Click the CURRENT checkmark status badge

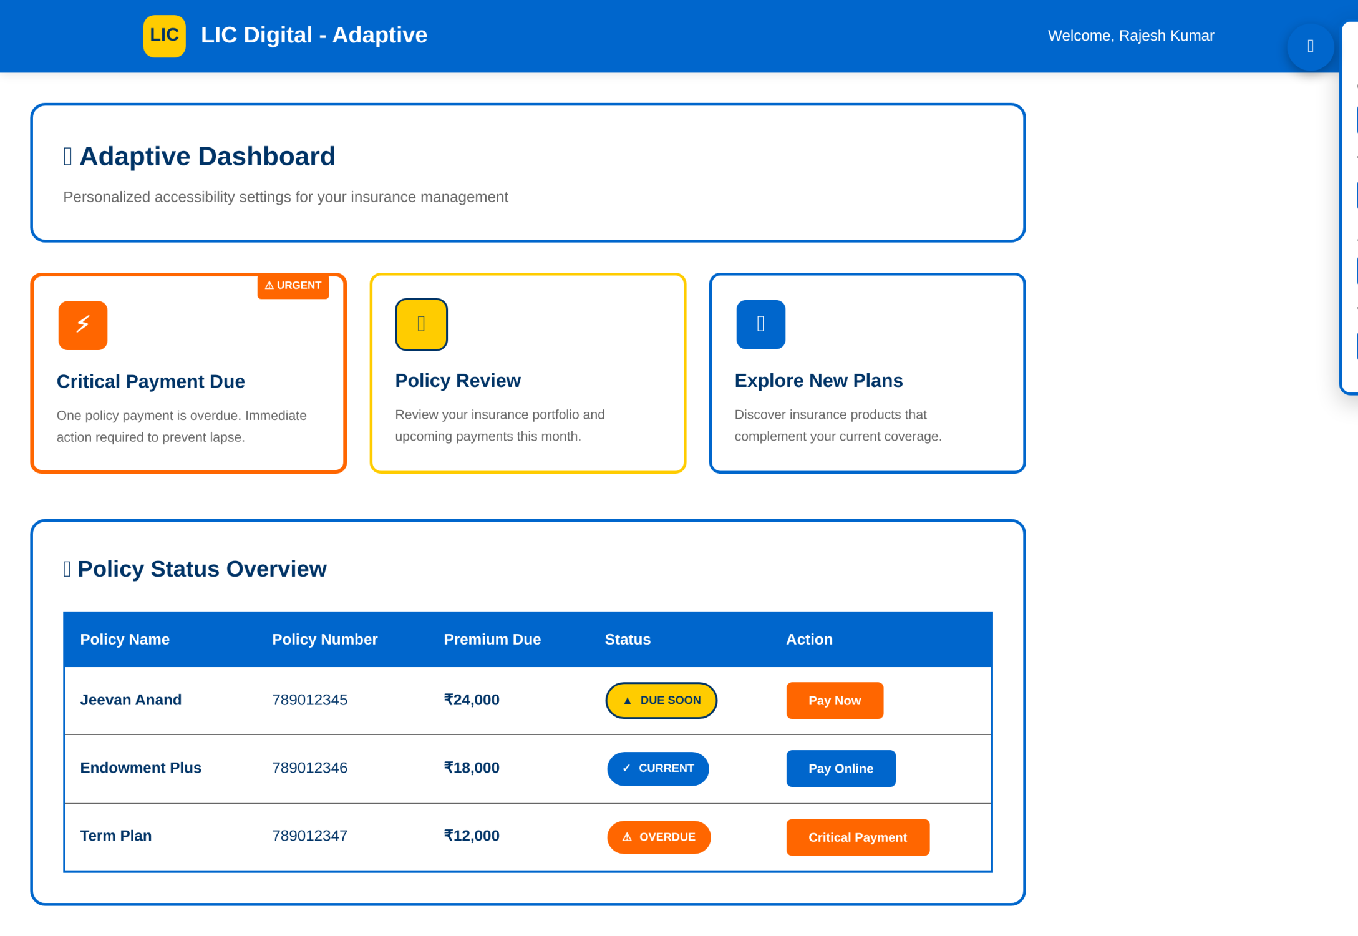click(657, 768)
